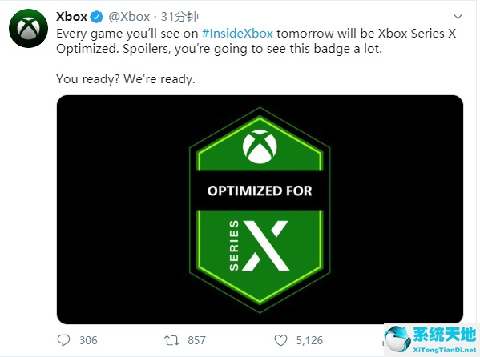Viewport: 480px width, 357px height.
Task: Click the reply speech bubble icon
Action: tap(63, 340)
